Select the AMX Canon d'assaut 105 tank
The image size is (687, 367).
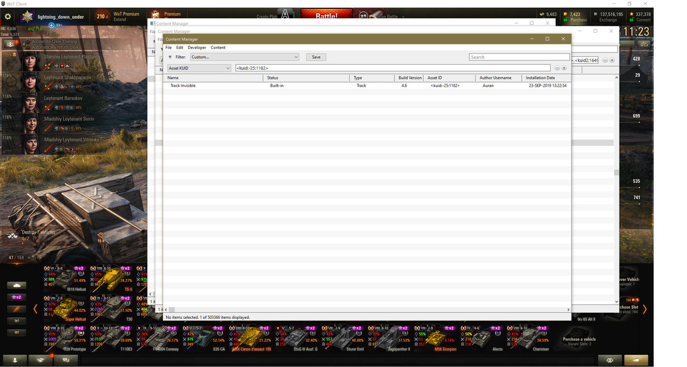251,338
